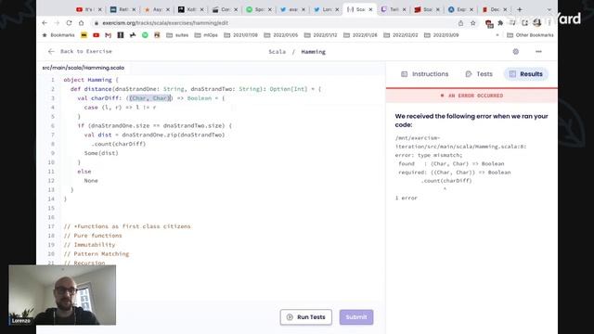Close the active Scala tab
Image resolution: width=594 pixels, height=334 pixels.
tap(370, 9)
